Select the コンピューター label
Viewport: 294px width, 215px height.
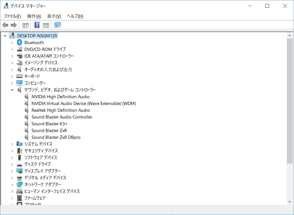tap(35, 83)
